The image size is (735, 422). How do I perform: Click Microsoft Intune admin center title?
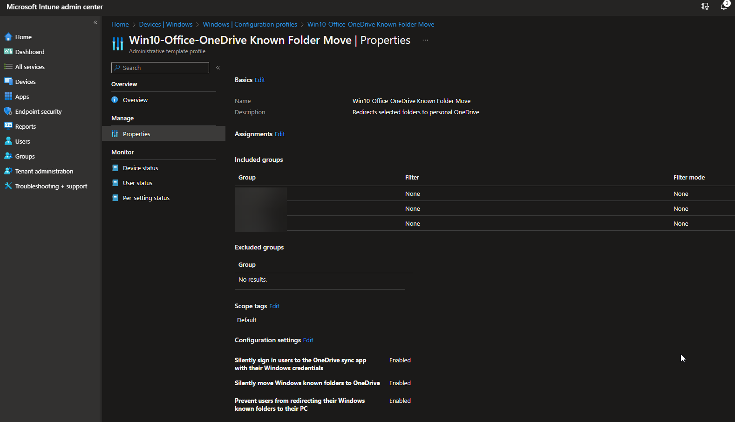pyautogui.click(x=54, y=7)
